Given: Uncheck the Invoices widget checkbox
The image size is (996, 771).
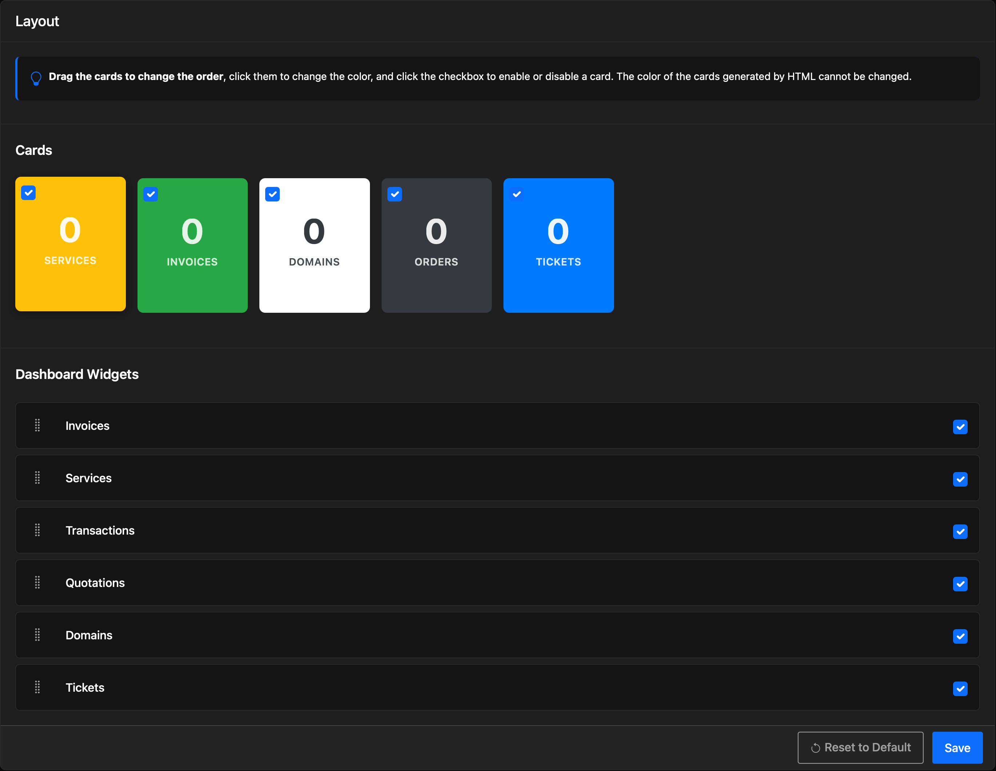Looking at the screenshot, I should point(960,427).
